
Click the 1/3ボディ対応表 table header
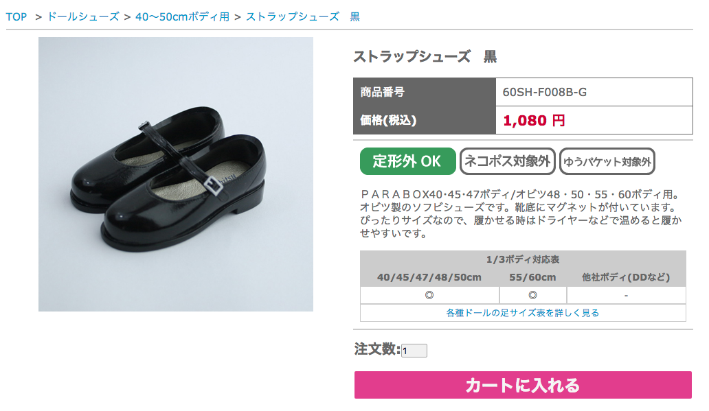(522, 259)
